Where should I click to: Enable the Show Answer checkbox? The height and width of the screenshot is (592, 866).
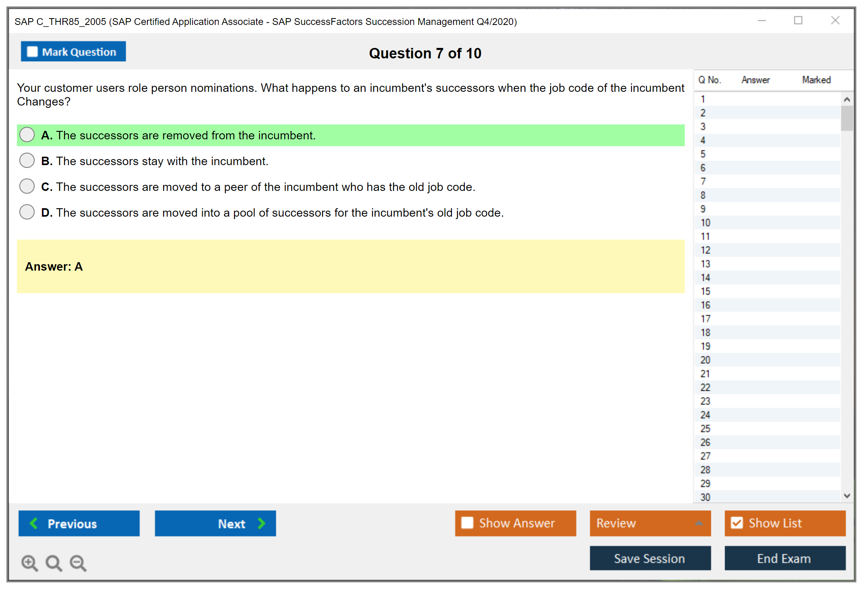(x=467, y=523)
